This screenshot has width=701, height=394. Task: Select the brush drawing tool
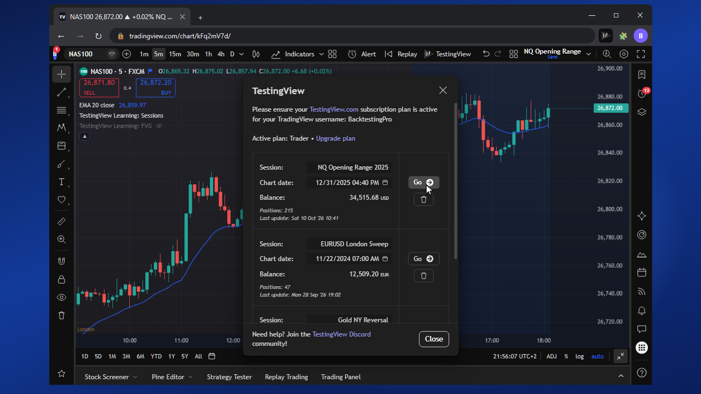tap(61, 164)
